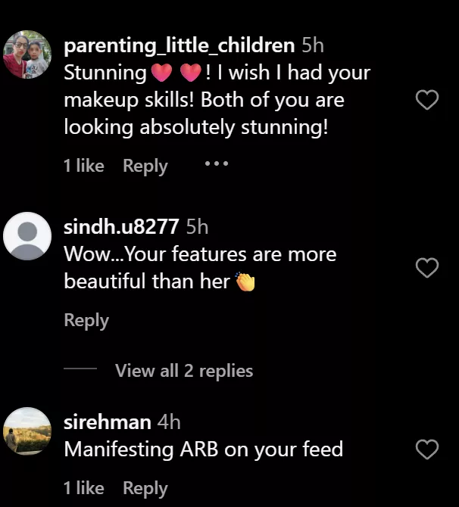Open the three-dot options on the first comment
The image size is (459, 507).
tap(217, 163)
